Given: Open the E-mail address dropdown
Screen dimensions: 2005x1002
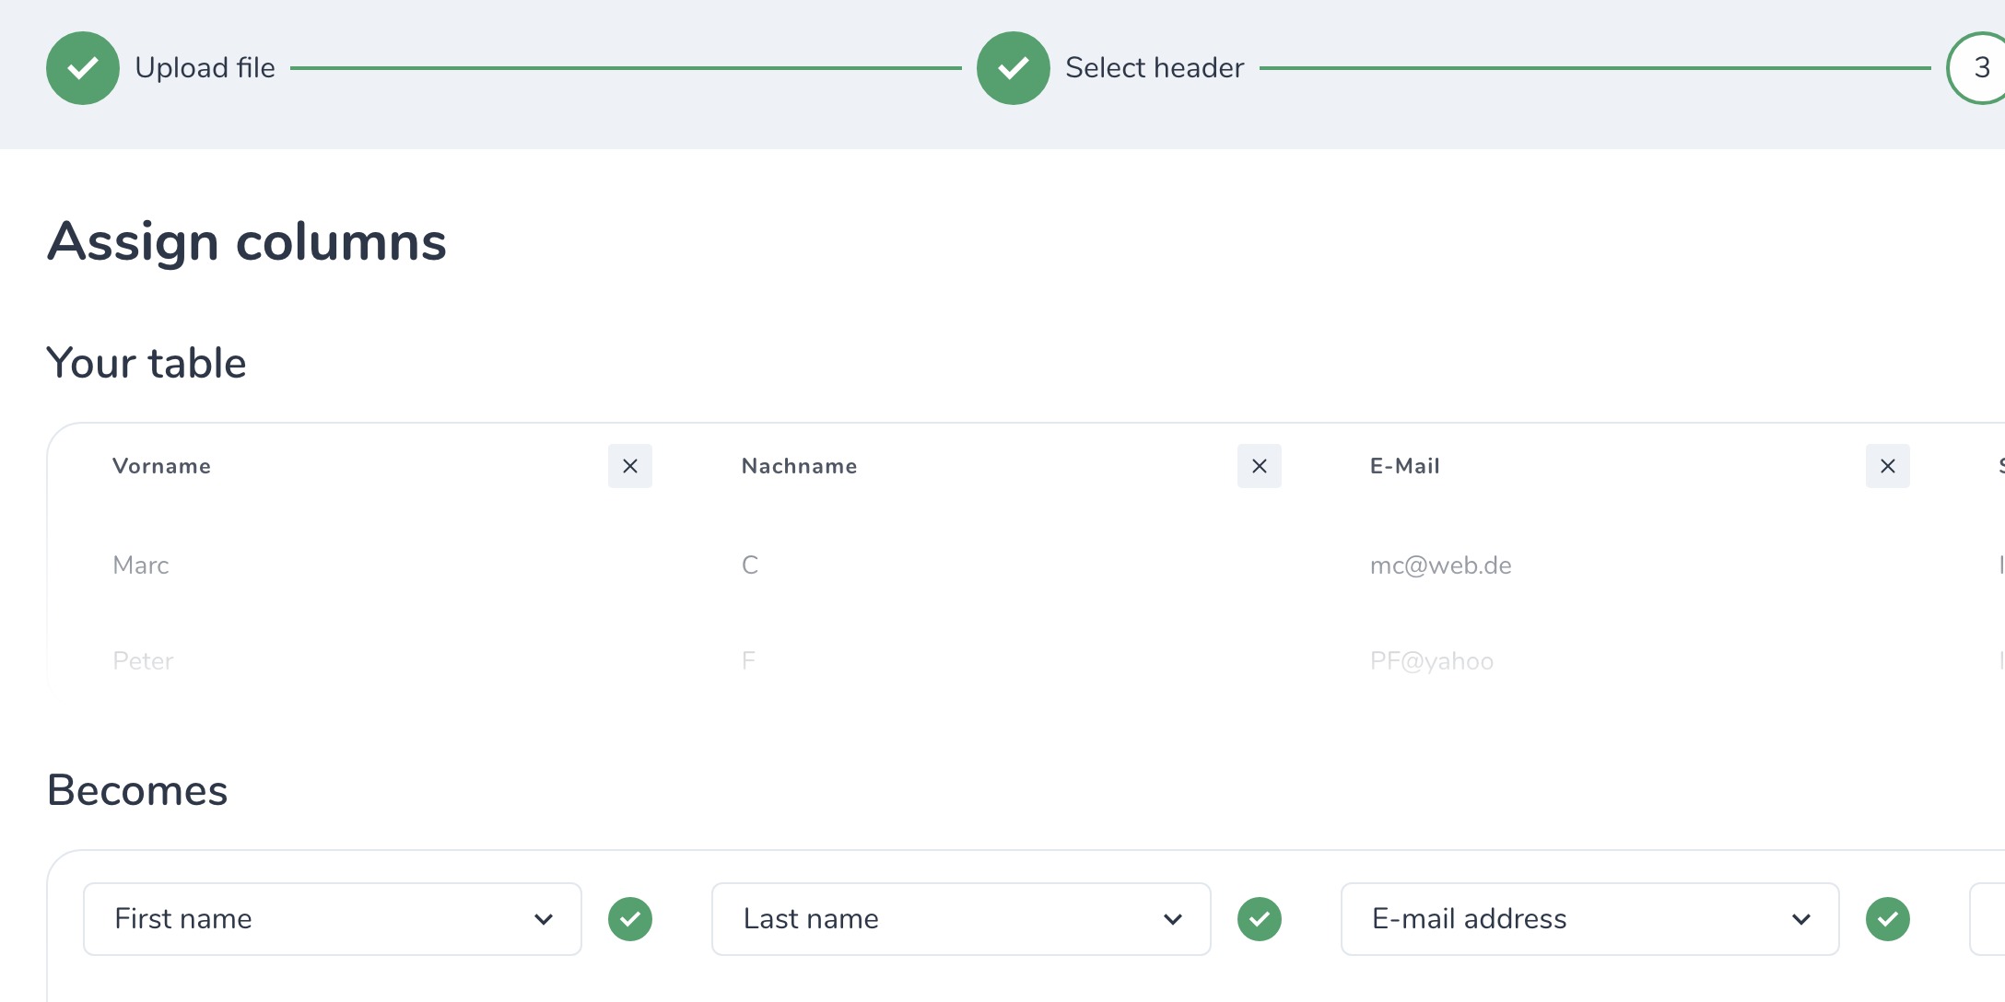Looking at the screenshot, I should pos(1590,919).
